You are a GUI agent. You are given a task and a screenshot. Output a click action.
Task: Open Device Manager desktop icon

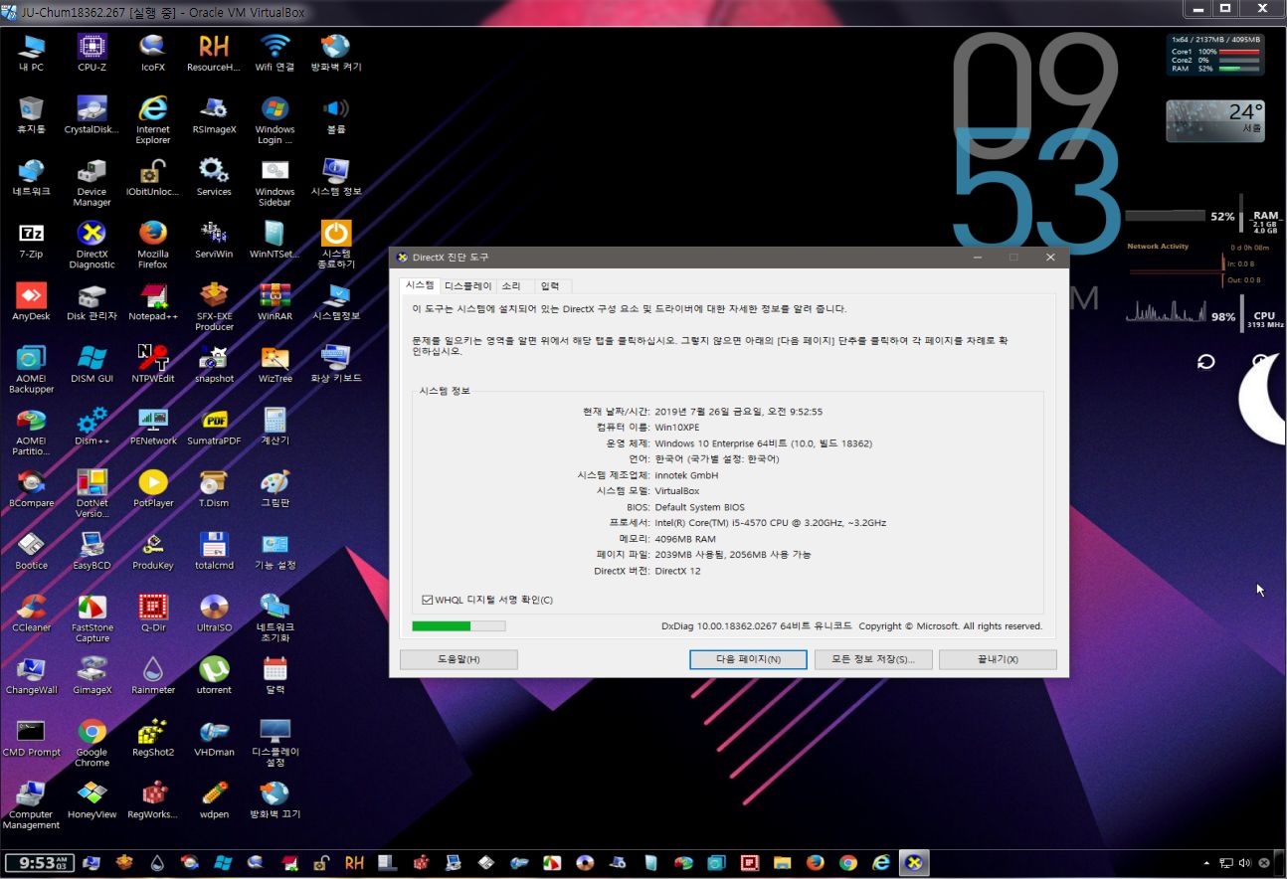point(92,182)
